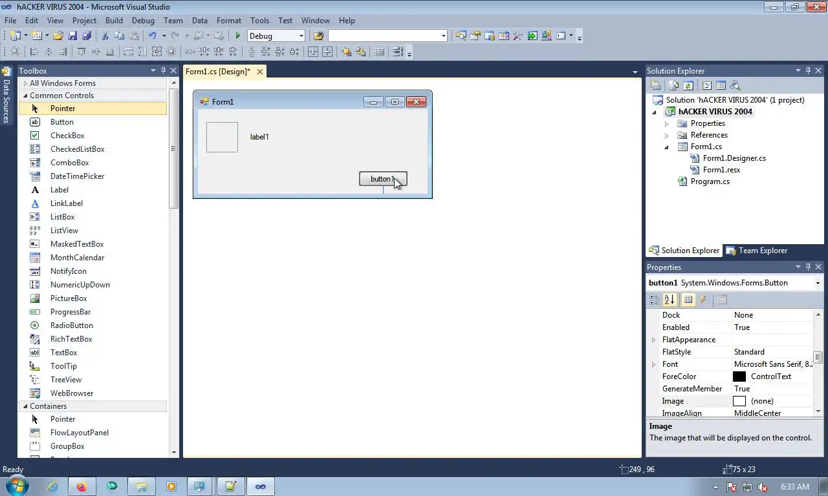Collapse the Form1.cs node in Solution Explorer

coord(666,147)
